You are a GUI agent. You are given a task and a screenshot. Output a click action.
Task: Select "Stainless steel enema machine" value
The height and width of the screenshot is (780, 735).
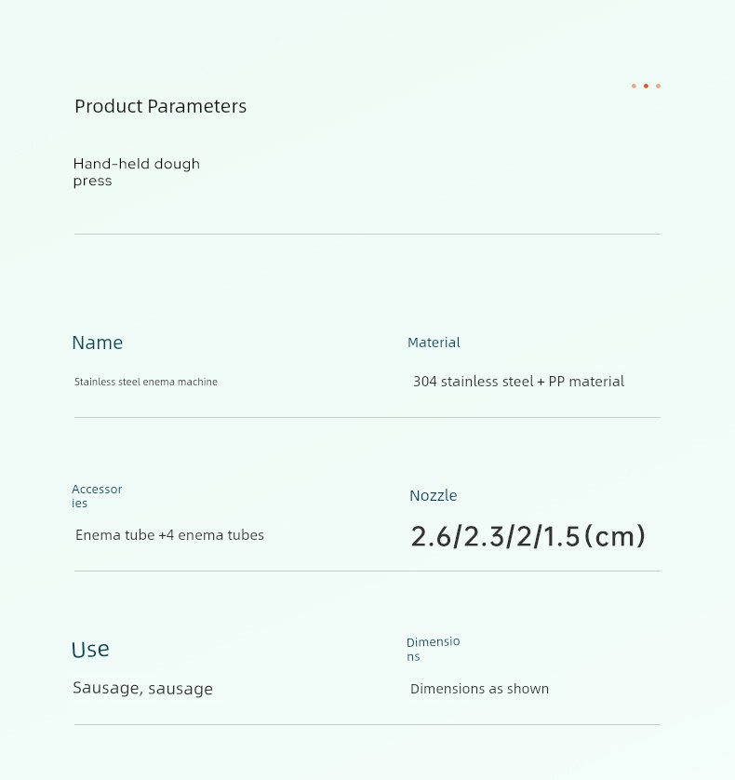[x=146, y=382]
